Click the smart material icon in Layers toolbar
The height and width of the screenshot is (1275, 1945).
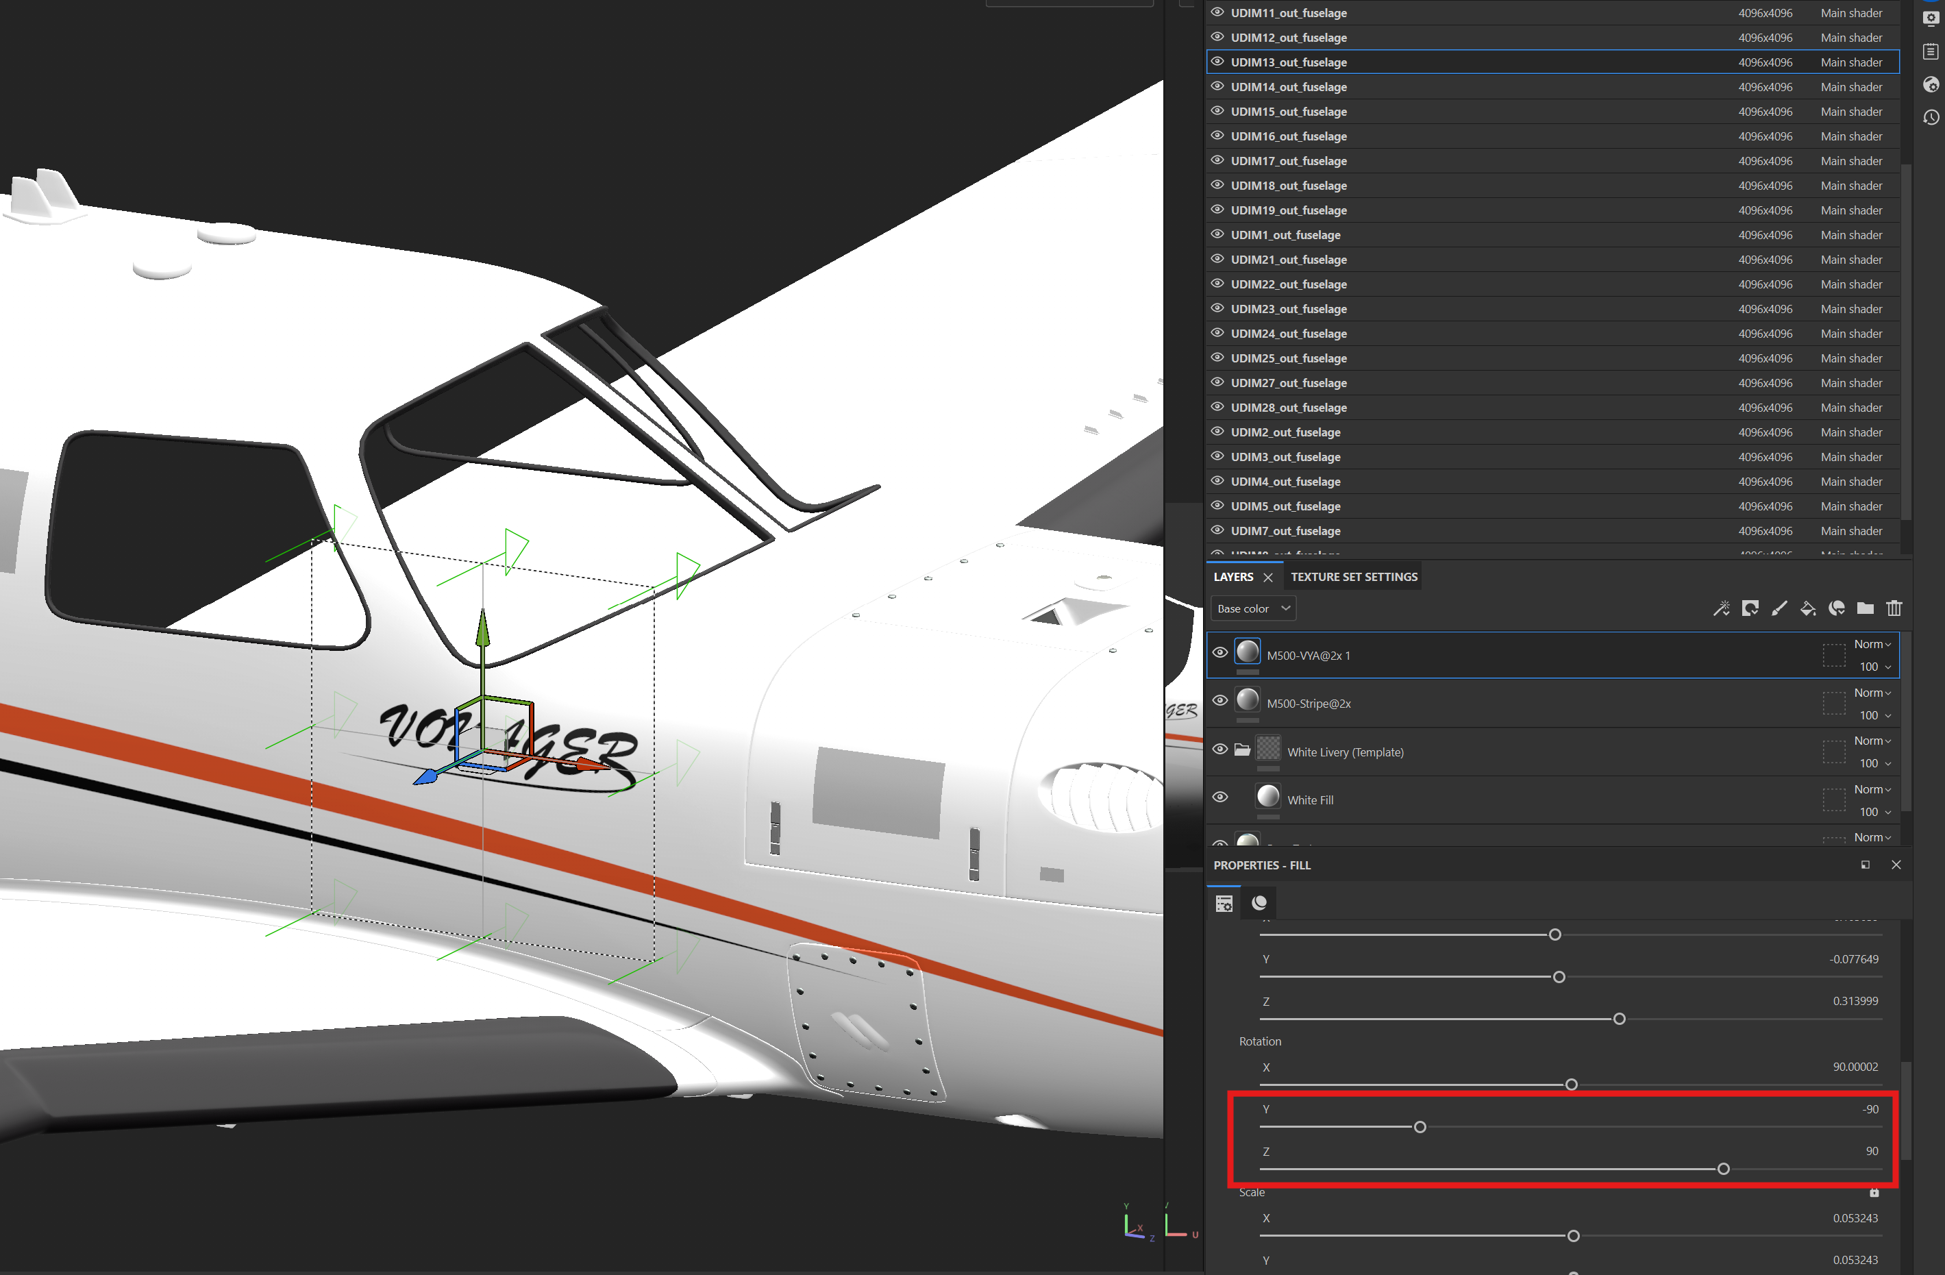tap(1836, 608)
